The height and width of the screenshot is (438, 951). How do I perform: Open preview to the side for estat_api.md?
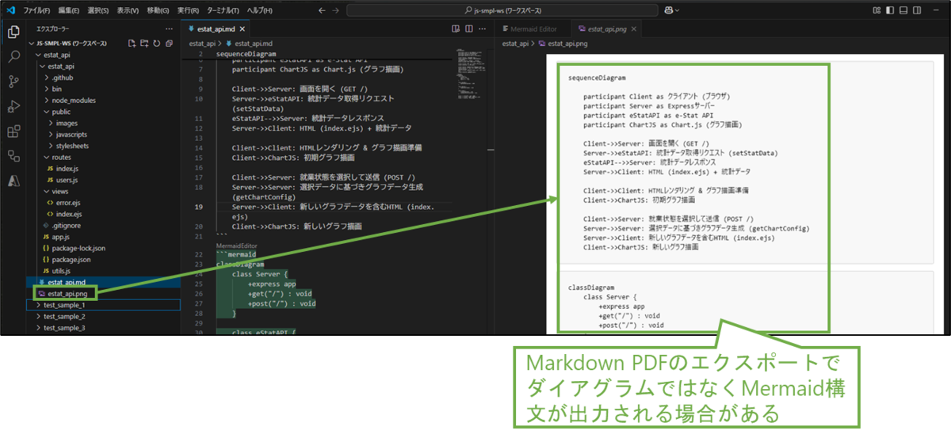(x=456, y=29)
